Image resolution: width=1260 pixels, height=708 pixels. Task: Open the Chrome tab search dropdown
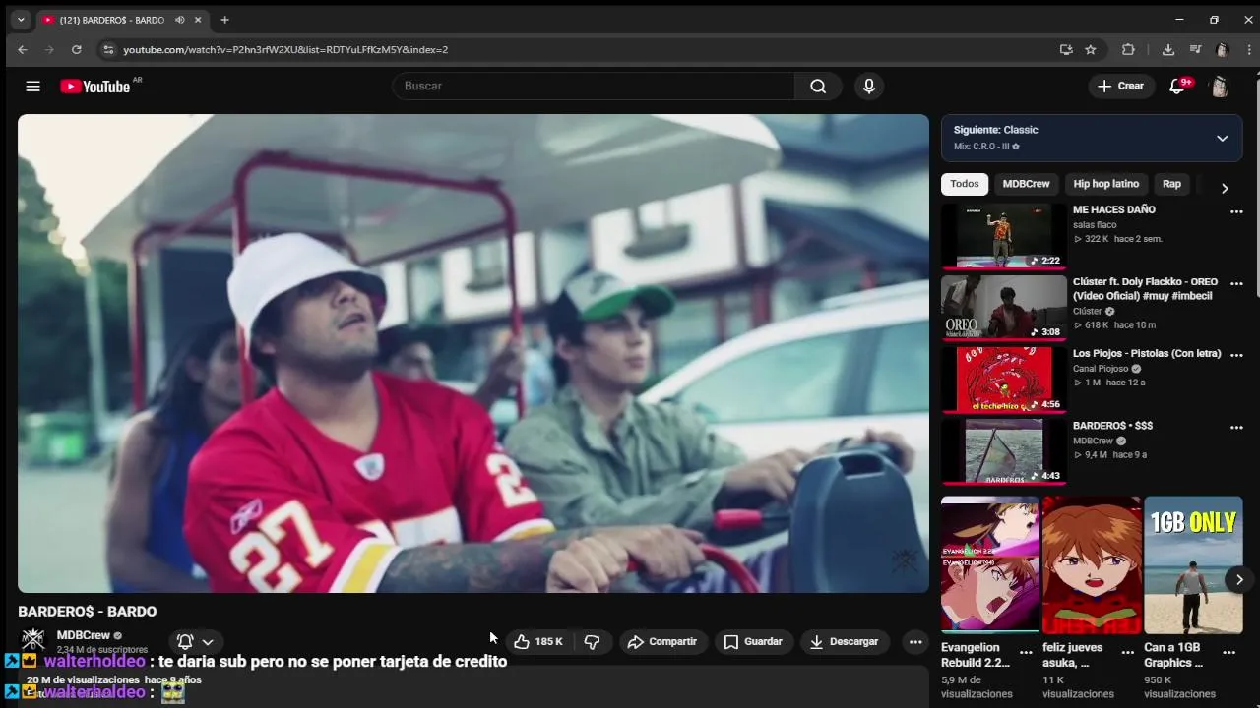[x=21, y=20]
